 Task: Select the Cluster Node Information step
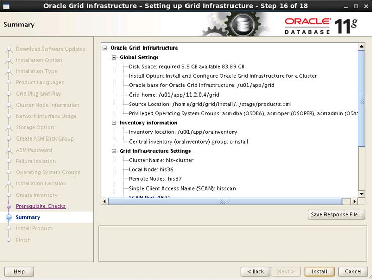point(48,105)
